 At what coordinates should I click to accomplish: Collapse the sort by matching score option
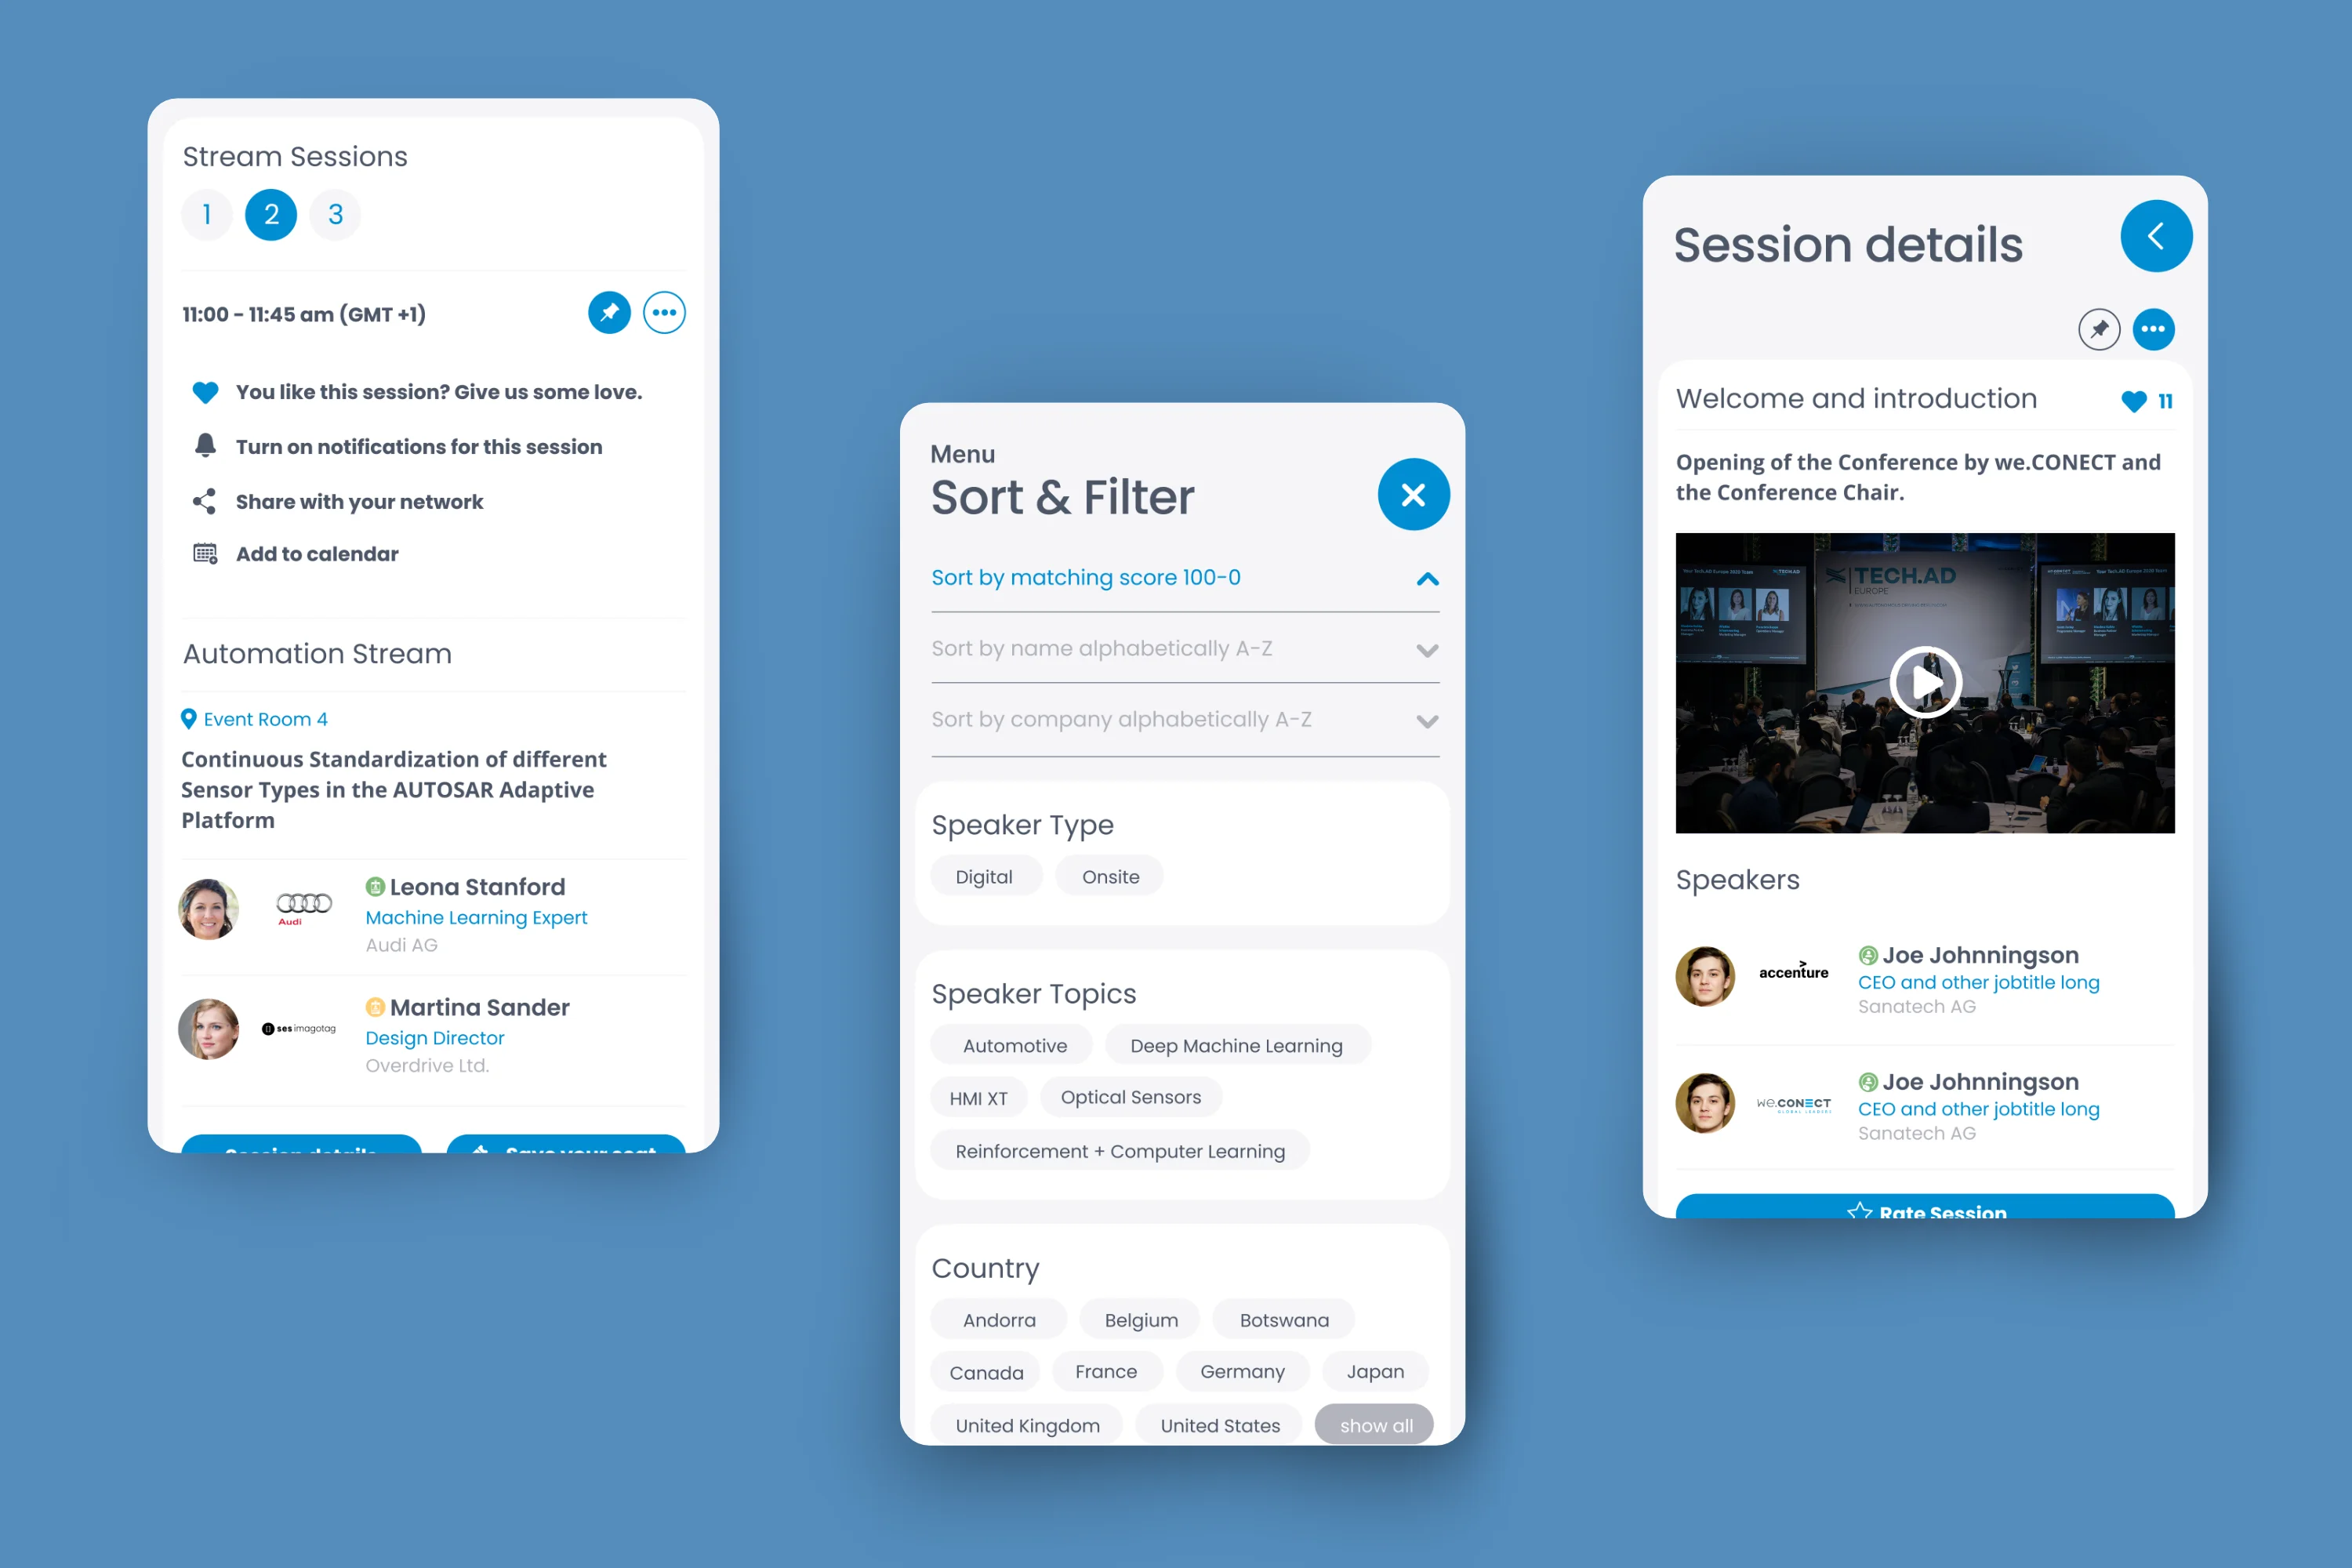[x=1426, y=575]
